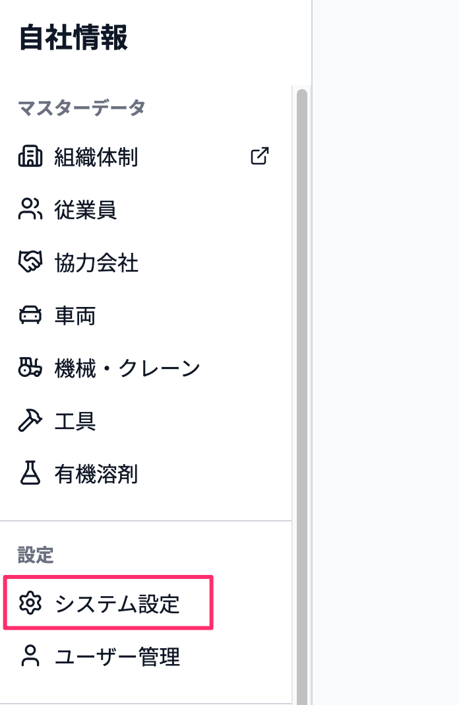
Task: Open external link icon for 組織体制
Action: pos(260,156)
